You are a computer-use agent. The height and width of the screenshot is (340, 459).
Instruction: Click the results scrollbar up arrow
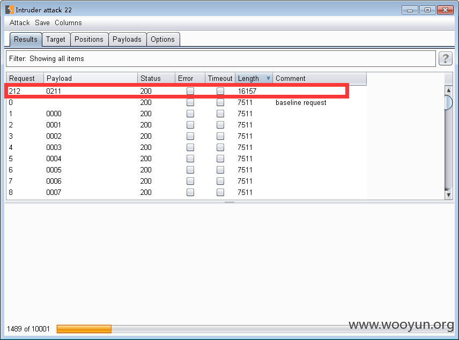click(x=448, y=90)
